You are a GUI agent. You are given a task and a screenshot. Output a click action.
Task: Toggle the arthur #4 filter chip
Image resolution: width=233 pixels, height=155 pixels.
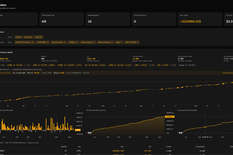click(x=39, y=37)
